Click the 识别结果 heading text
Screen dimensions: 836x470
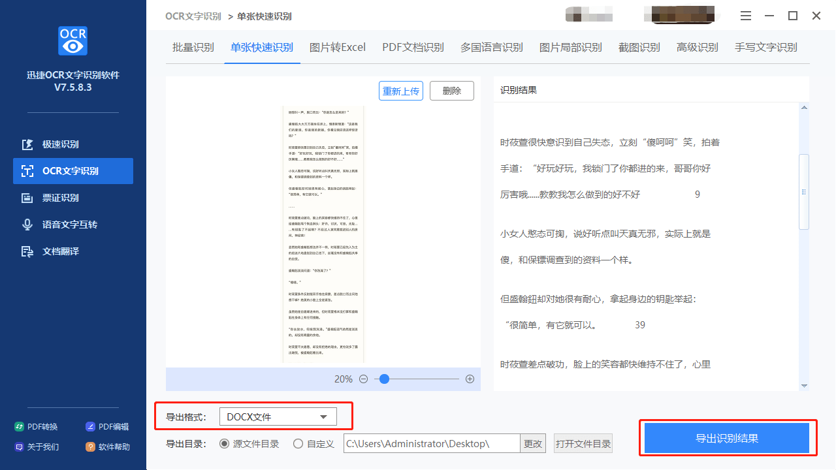(519, 90)
